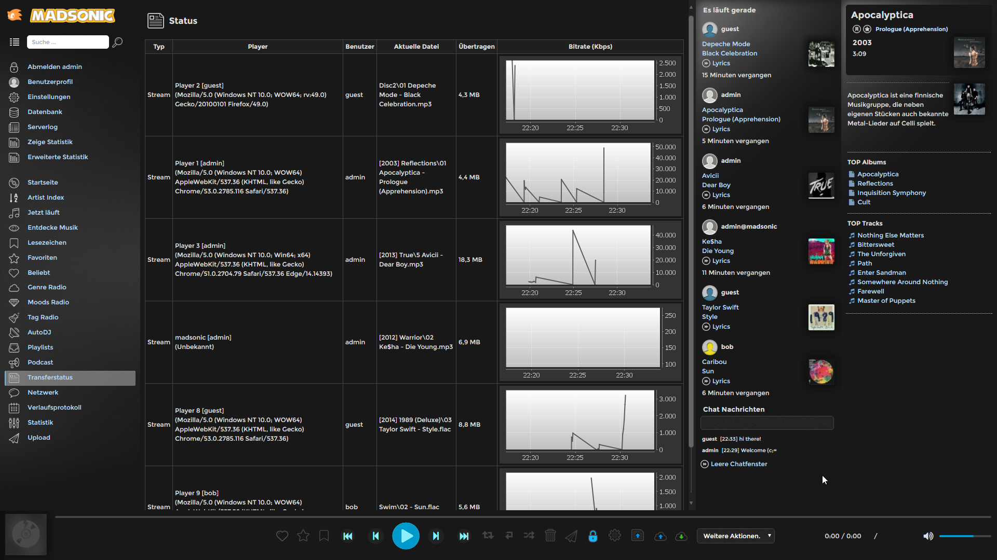Adjust the volume slider
The image size is (997, 560).
(964, 536)
